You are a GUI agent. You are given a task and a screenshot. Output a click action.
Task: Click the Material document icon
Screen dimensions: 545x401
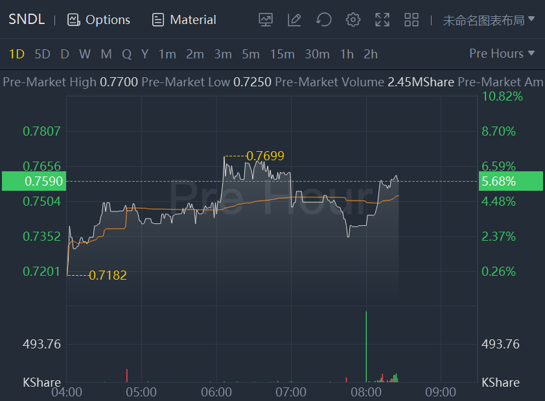click(x=157, y=19)
